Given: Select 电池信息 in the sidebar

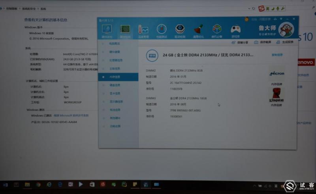Looking at the screenshot, I should pos(115,110).
